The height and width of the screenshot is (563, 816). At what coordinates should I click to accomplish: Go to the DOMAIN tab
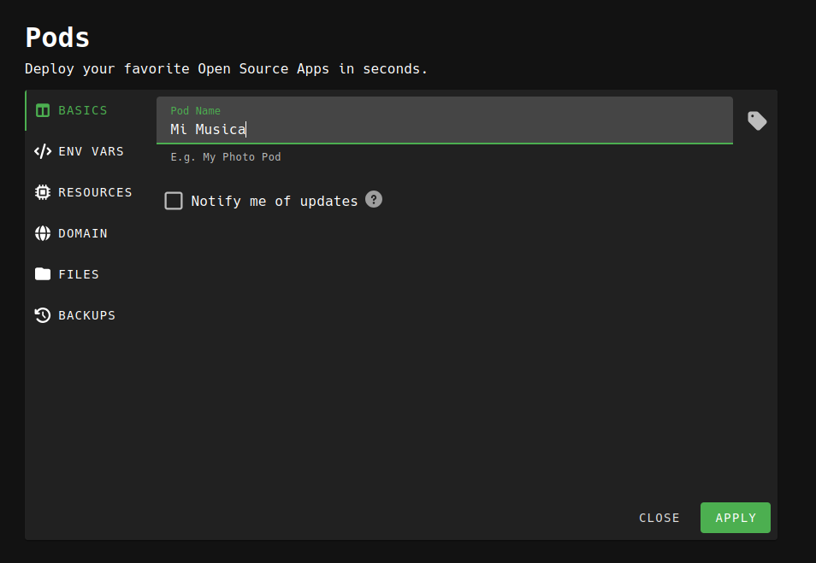pyautogui.click(x=83, y=233)
